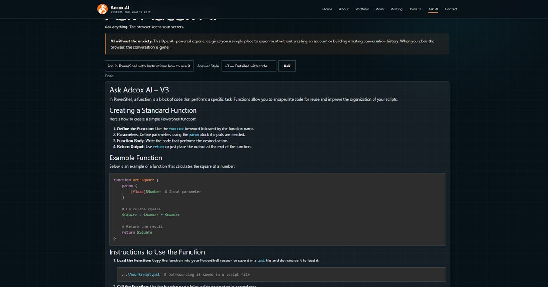The width and height of the screenshot is (548, 287).
Task: Click the "return $Square" code line
Action: coord(137,232)
